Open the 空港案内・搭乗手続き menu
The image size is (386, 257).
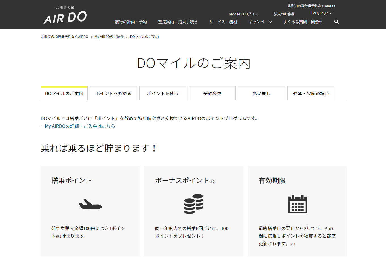178,22
